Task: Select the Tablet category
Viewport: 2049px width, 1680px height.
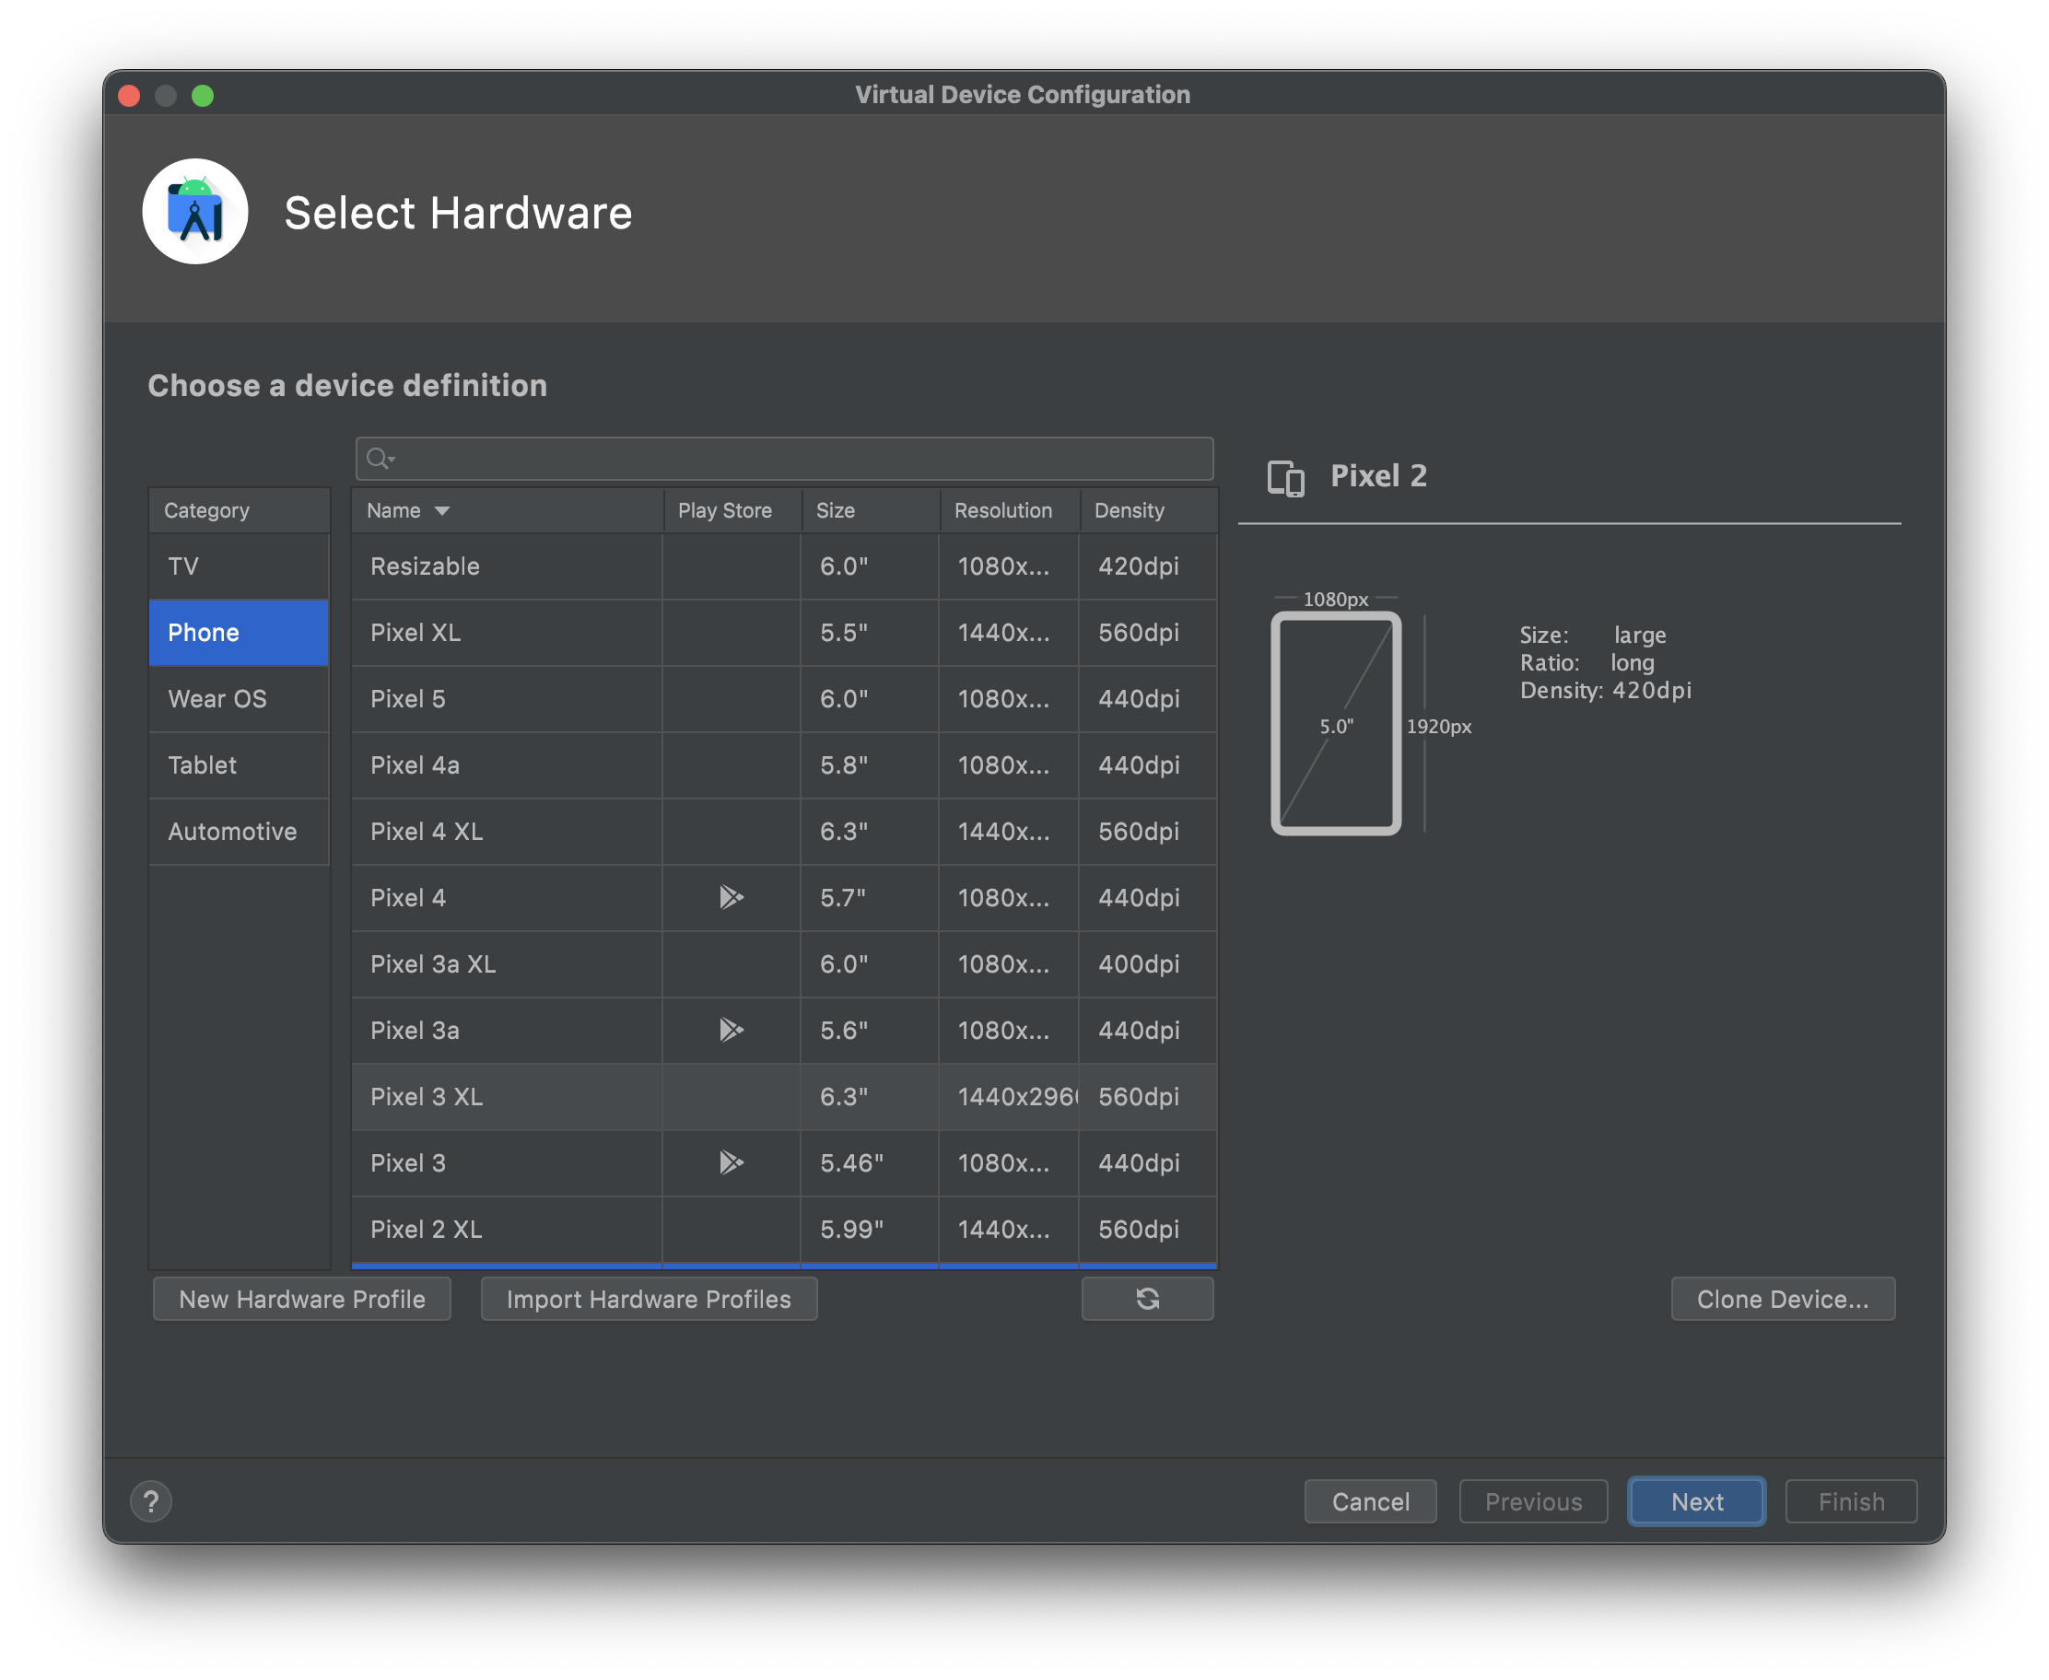Action: click(x=203, y=765)
